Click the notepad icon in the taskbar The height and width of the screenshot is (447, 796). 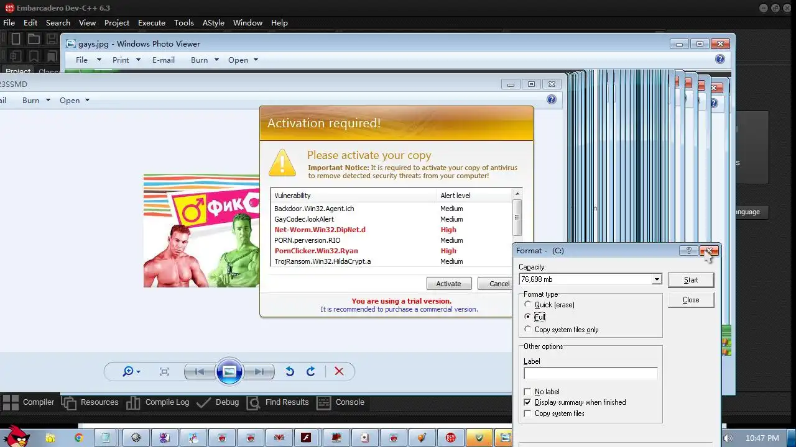106,438
